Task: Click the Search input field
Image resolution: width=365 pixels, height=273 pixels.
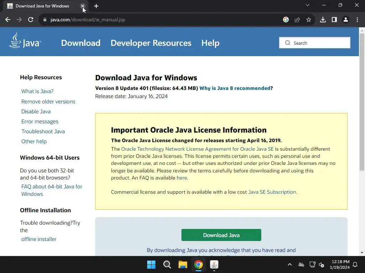Action: 314,43
